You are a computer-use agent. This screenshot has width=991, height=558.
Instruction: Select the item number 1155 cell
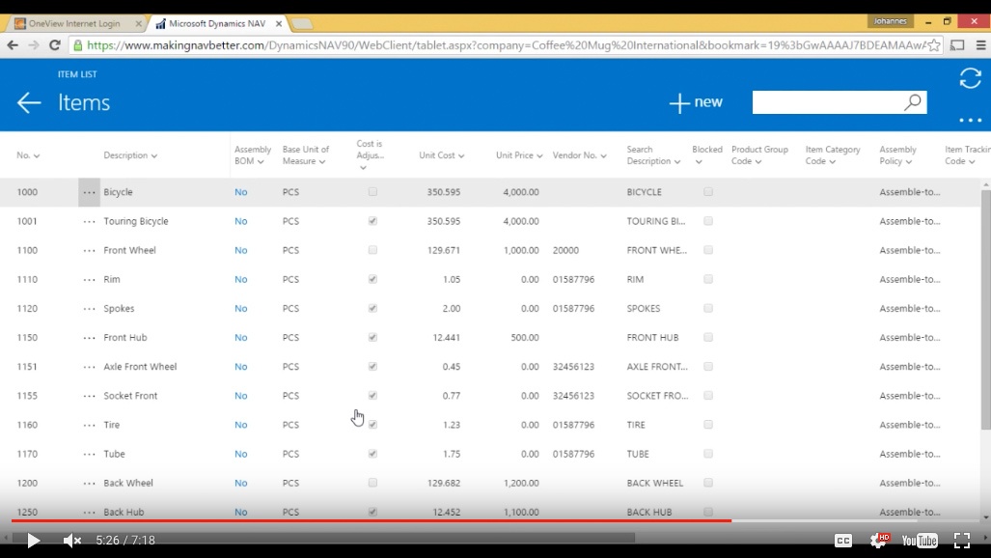(x=27, y=396)
